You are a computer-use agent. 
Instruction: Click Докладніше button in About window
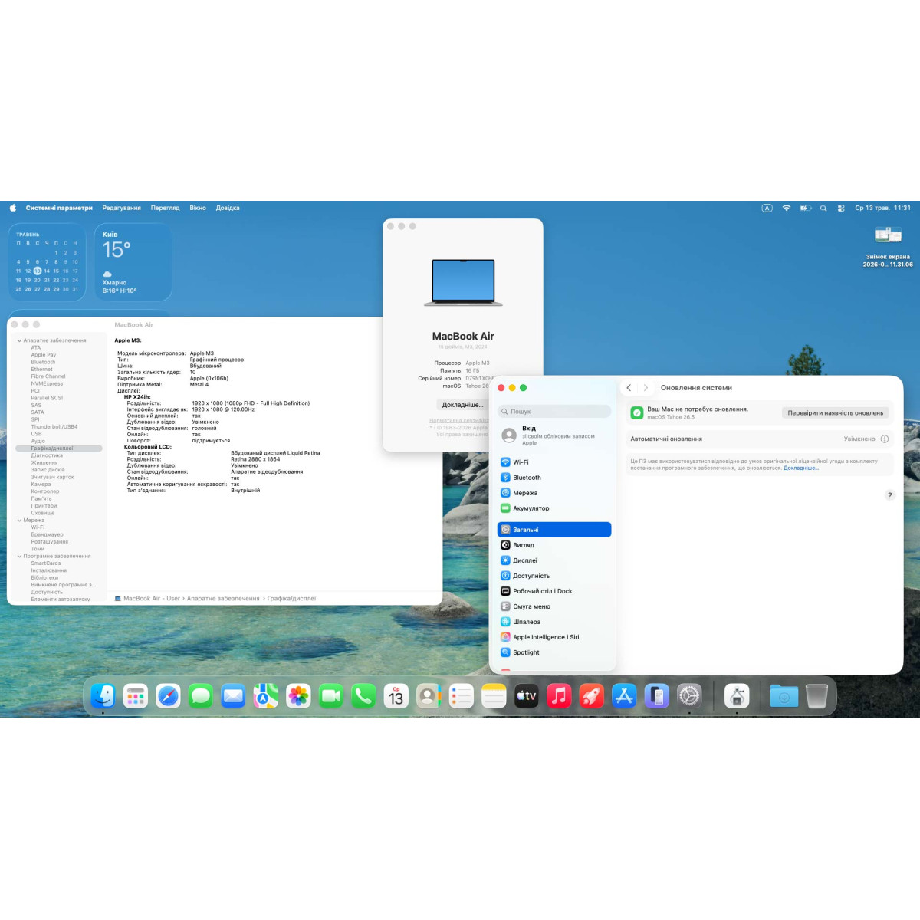pyautogui.click(x=462, y=405)
